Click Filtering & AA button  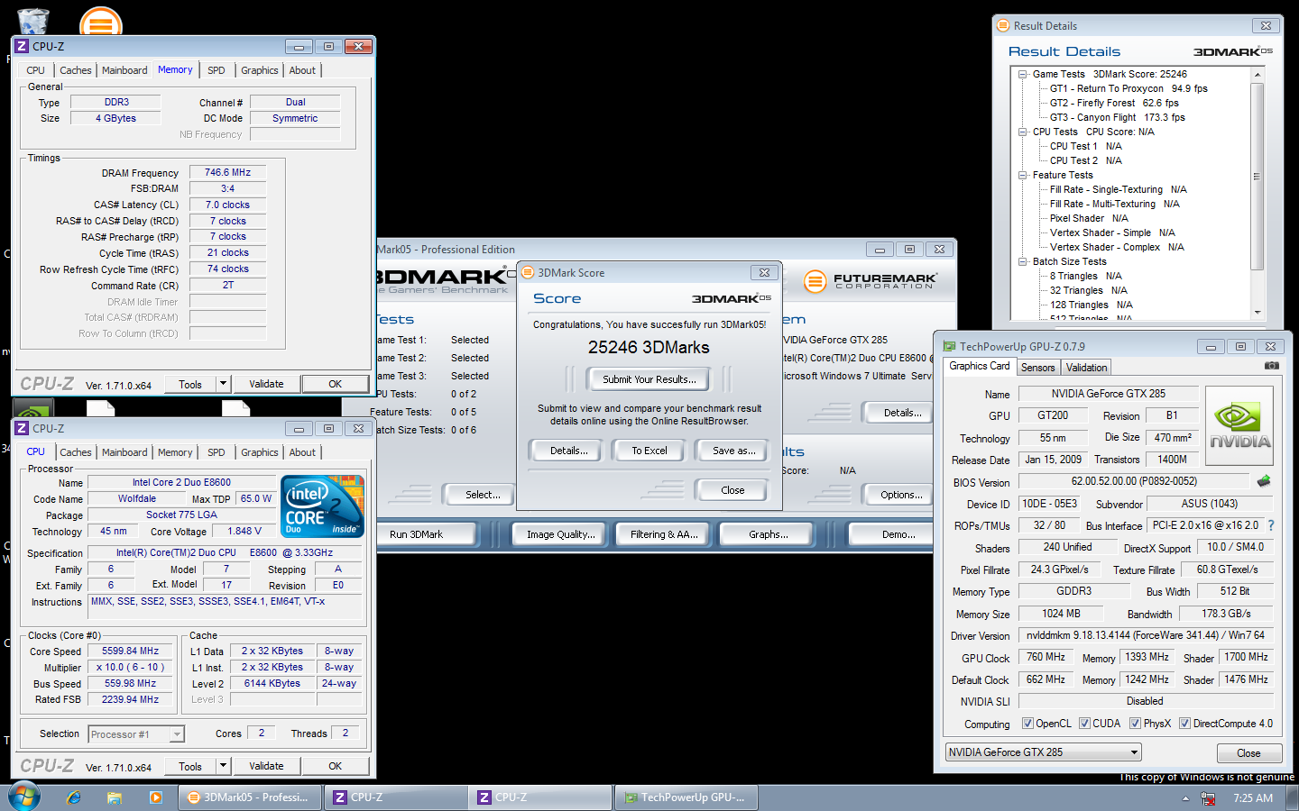[664, 534]
